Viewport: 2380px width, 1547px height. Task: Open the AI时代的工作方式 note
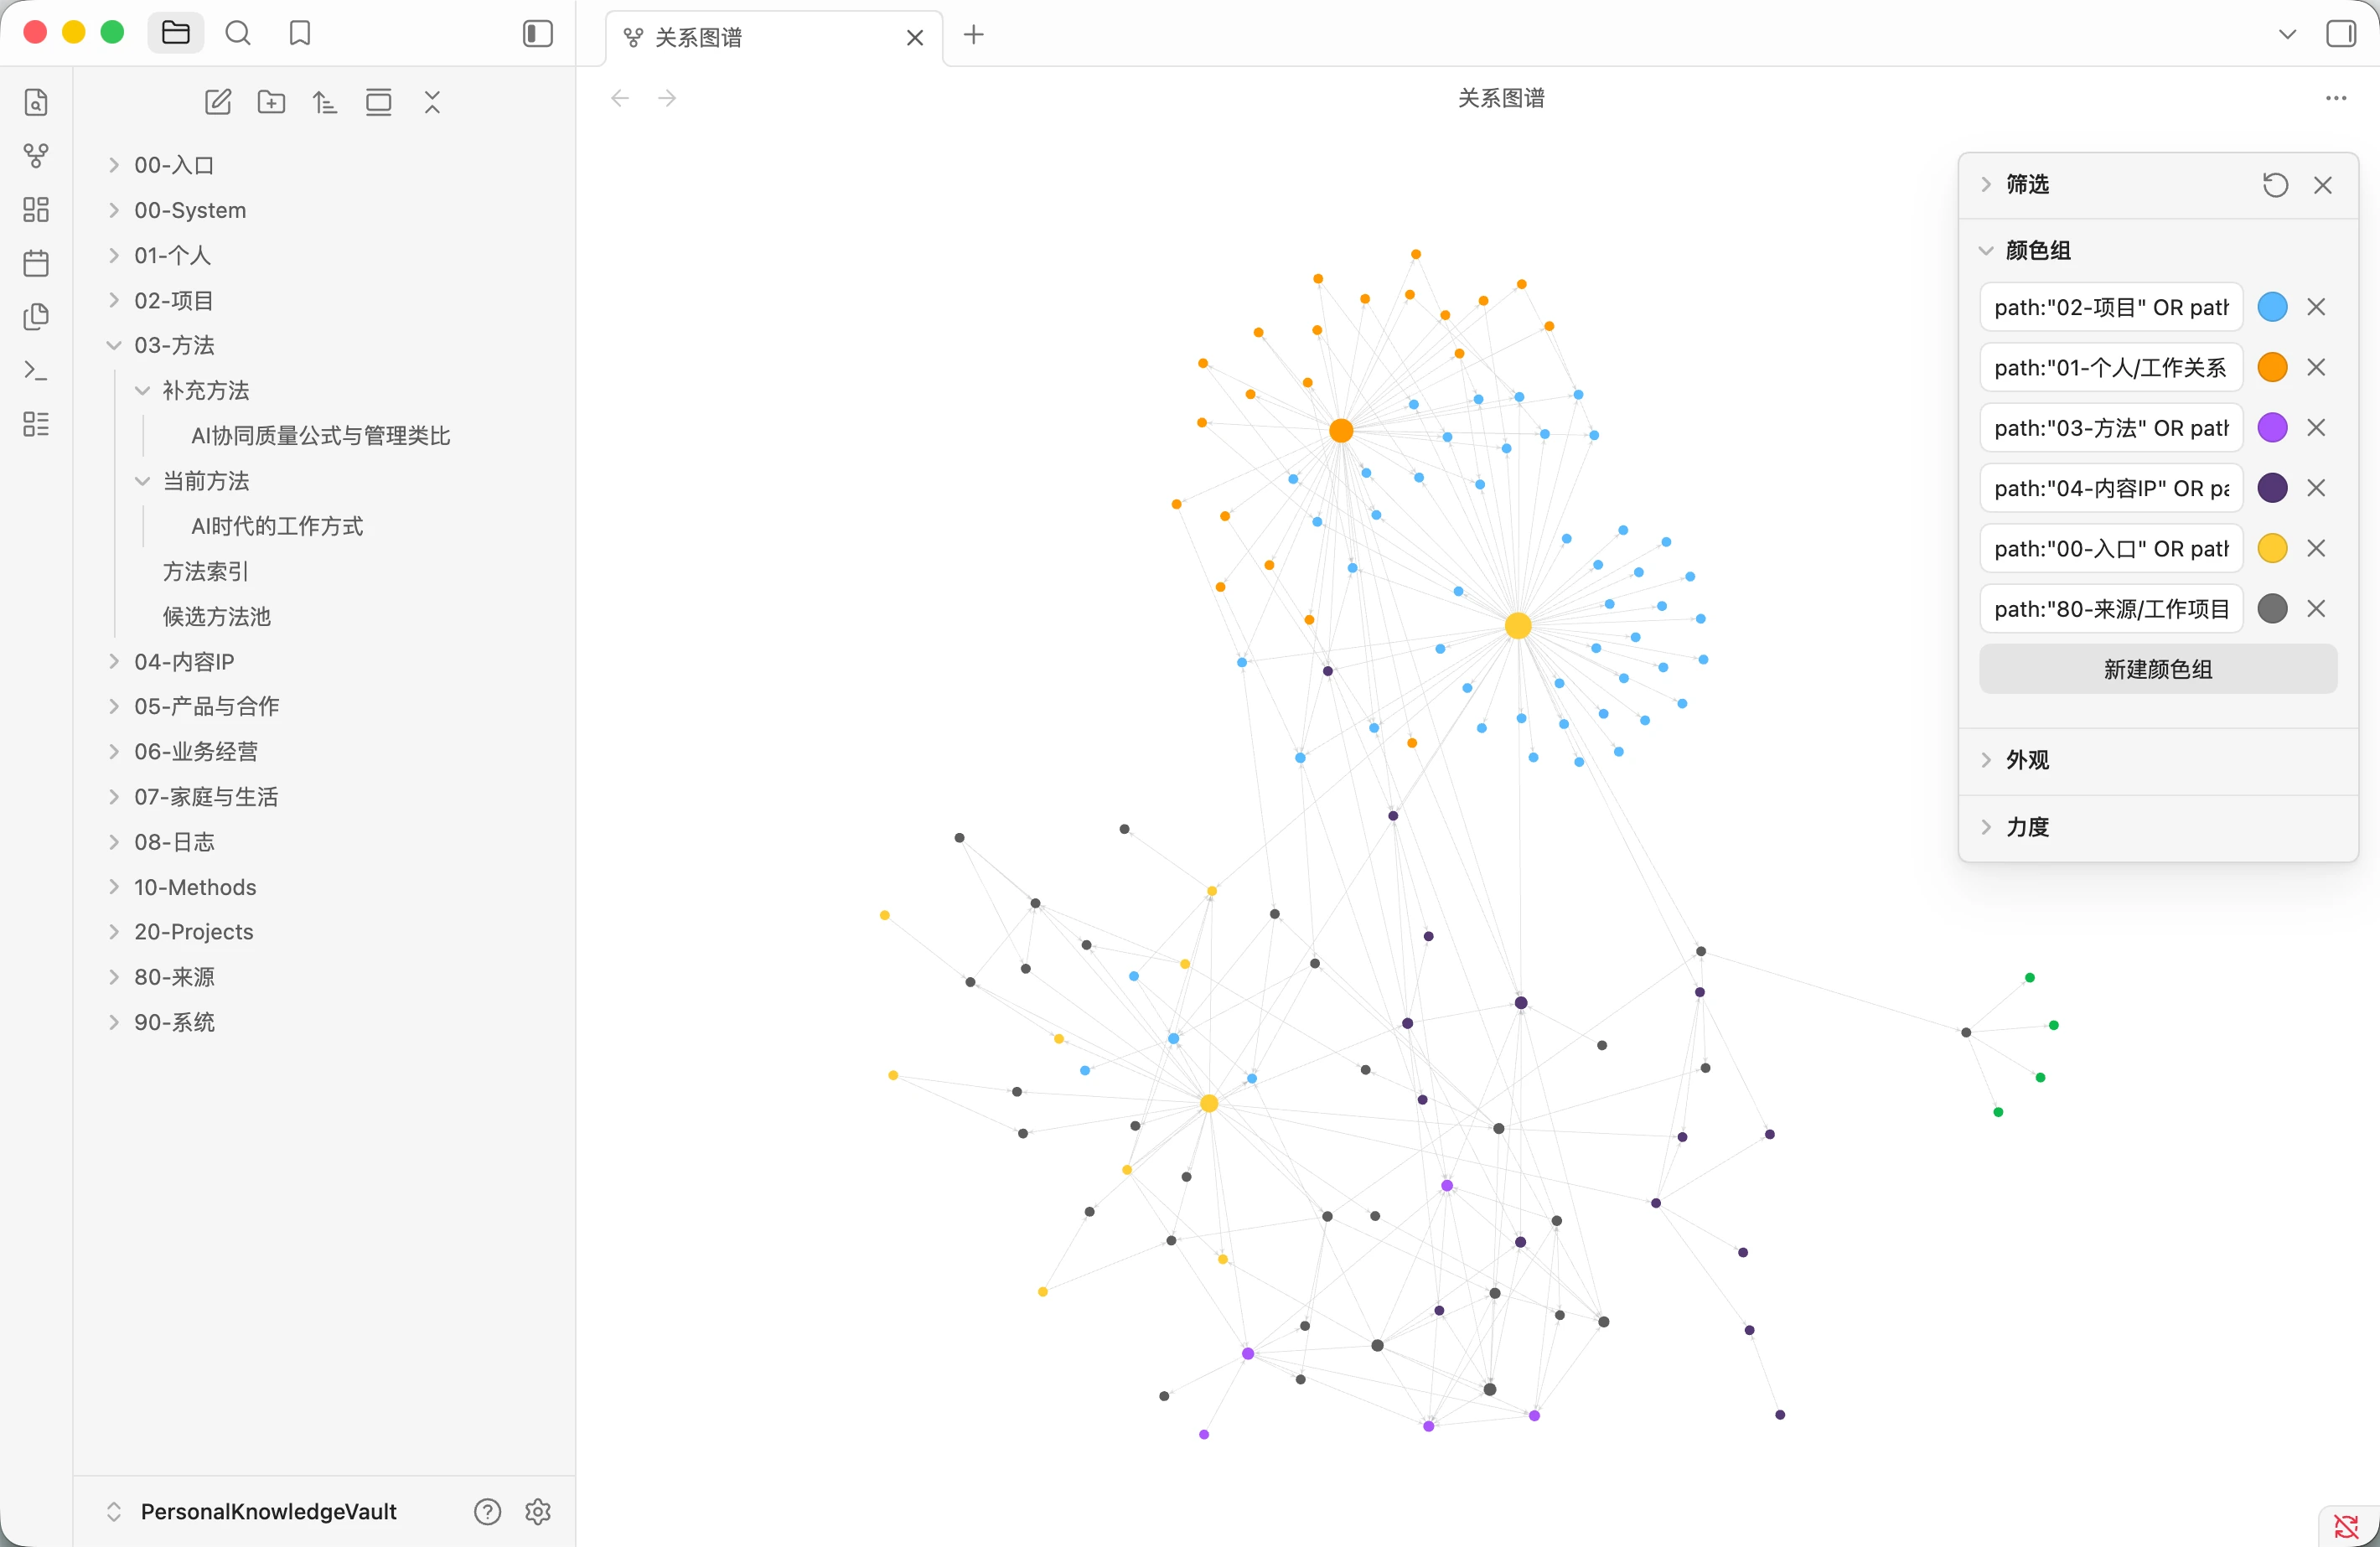[x=277, y=526]
